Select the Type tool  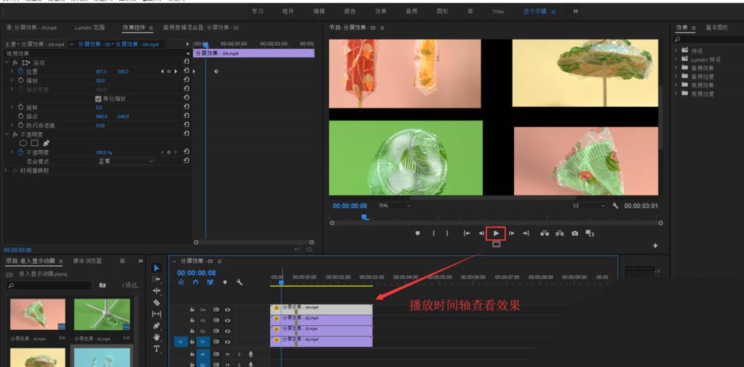pyautogui.click(x=156, y=349)
